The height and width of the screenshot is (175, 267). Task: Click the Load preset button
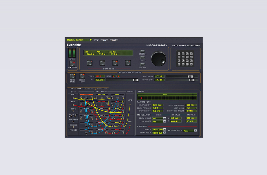(x=114, y=40)
